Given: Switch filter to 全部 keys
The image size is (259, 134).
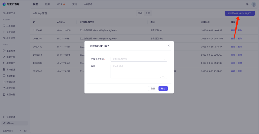Looking at the screenshot, I should [148, 13].
